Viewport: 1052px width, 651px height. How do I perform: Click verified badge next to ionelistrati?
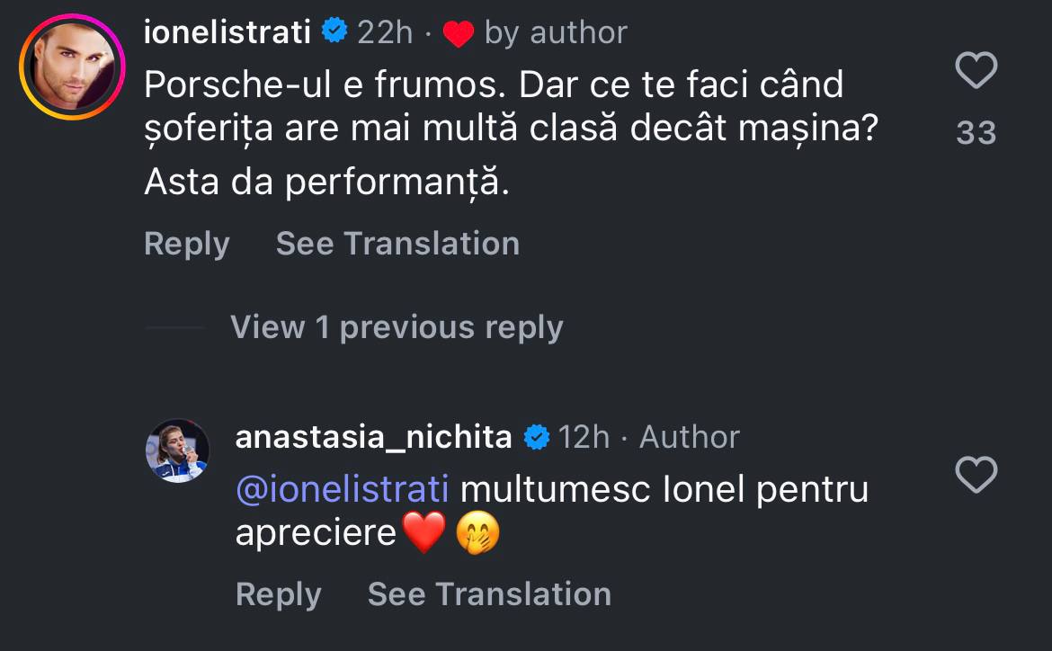pyautogui.click(x=335, y=32)
